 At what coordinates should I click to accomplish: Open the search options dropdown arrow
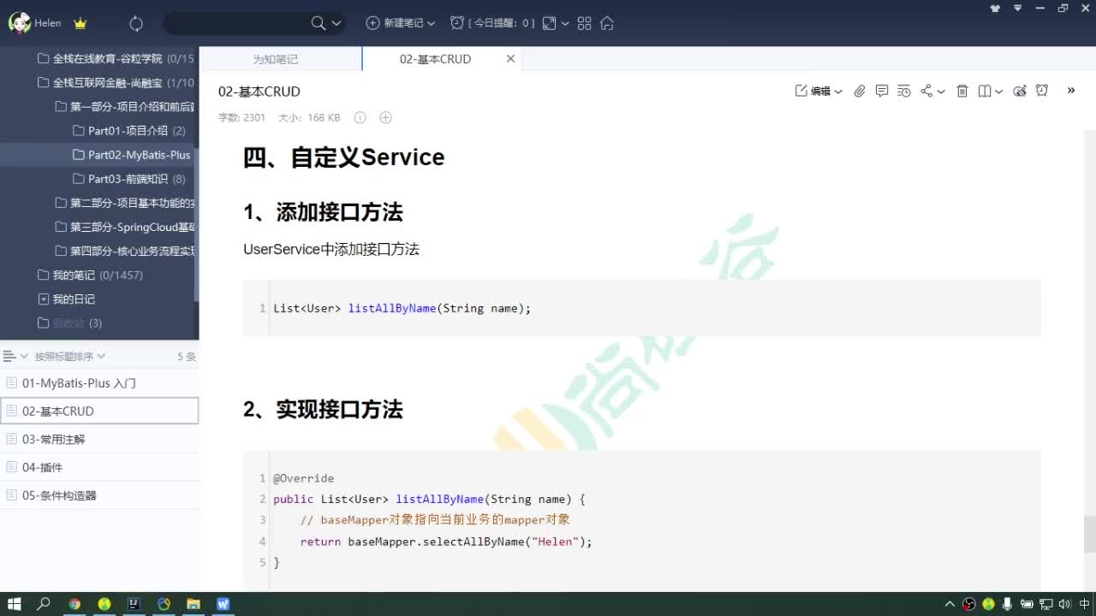(336, 23)
